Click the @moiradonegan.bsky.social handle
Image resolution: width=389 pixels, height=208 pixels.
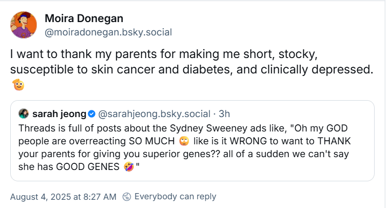pos(108,32)
